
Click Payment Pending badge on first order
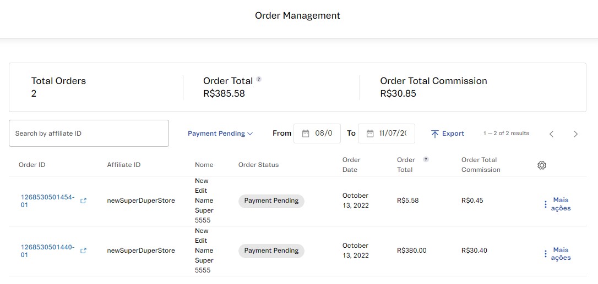click(271, 201)
